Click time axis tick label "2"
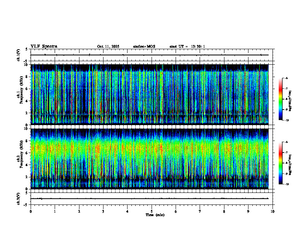 79,211
